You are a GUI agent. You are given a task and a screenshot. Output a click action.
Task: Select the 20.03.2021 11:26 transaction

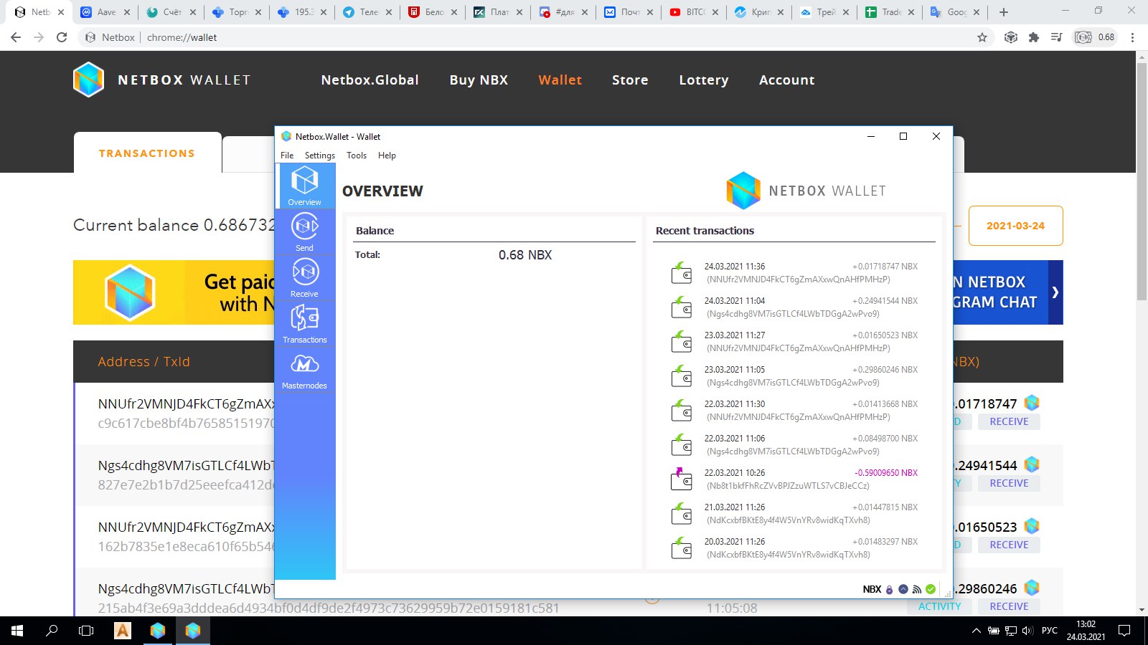tap(794, 548)
